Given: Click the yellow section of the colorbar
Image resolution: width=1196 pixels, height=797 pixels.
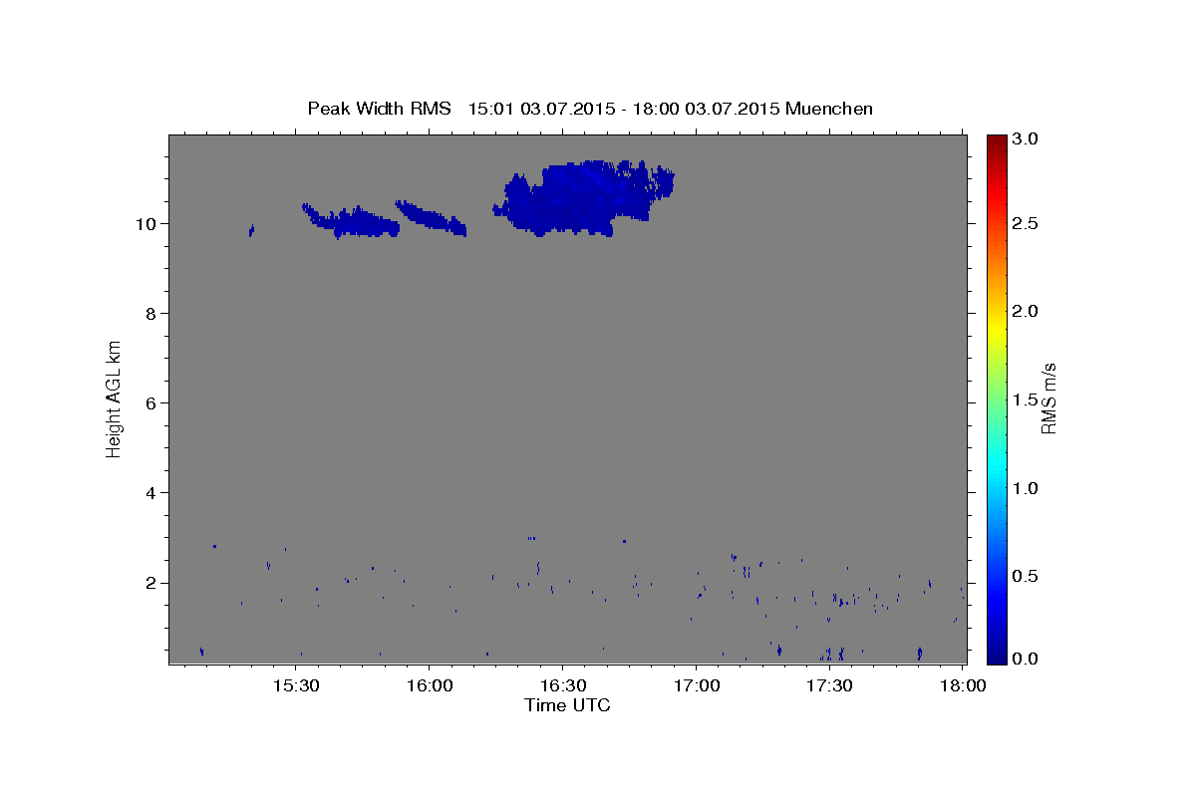Looking at the screenshot, I should 997,329.
